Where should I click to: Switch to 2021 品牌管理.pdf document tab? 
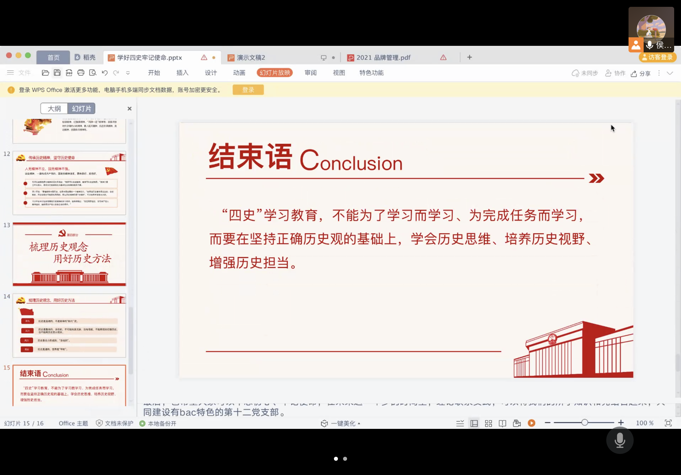point(383,58)
